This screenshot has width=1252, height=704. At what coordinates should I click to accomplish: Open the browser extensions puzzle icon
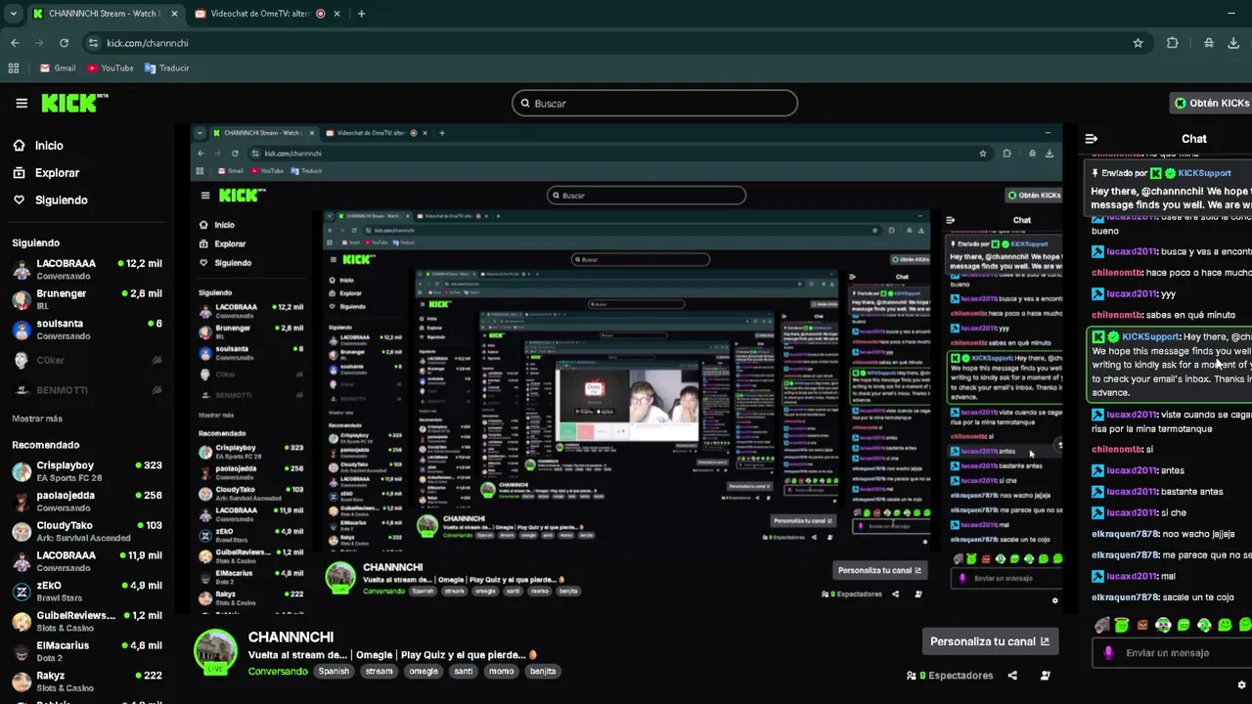[1172, 43]
